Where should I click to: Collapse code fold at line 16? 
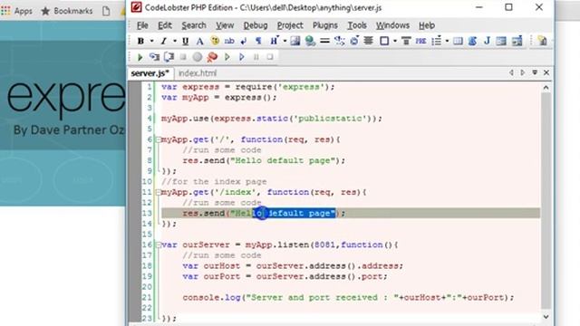tap(158, 244)
